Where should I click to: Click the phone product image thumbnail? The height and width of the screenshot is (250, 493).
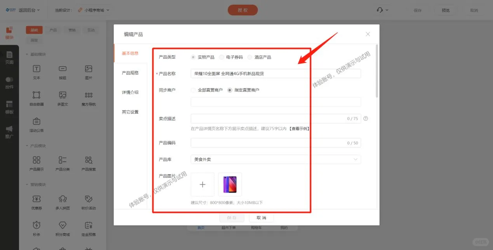[x=230, y=185]
